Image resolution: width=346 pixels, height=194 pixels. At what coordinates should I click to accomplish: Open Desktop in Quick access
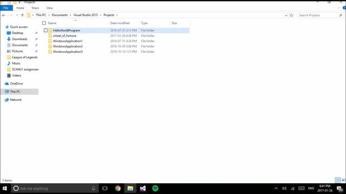(x=17, y=33)
